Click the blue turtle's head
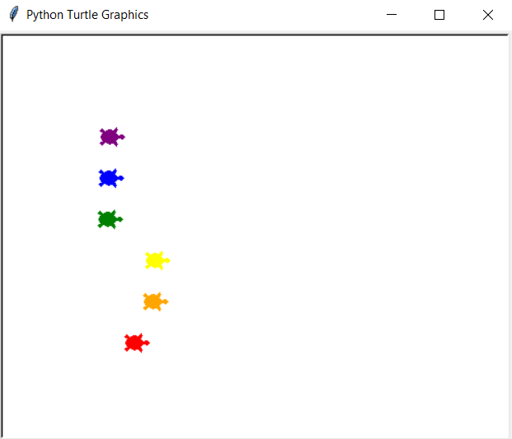 (120, 178)
